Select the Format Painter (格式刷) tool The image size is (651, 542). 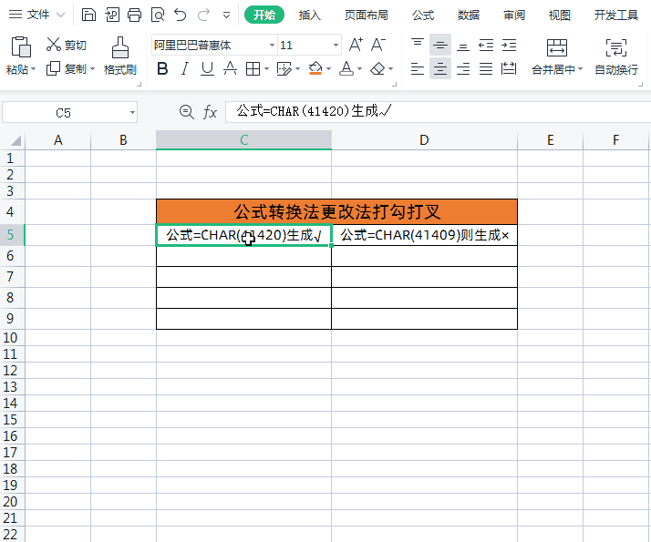(x=119, y=55)
